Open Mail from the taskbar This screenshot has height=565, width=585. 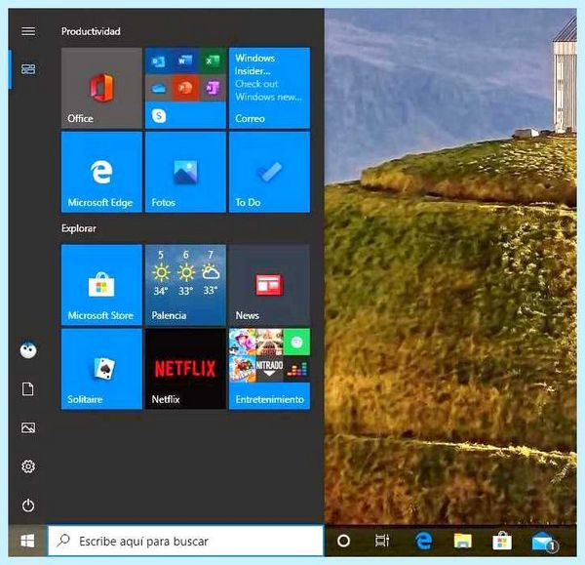[544, 542]
